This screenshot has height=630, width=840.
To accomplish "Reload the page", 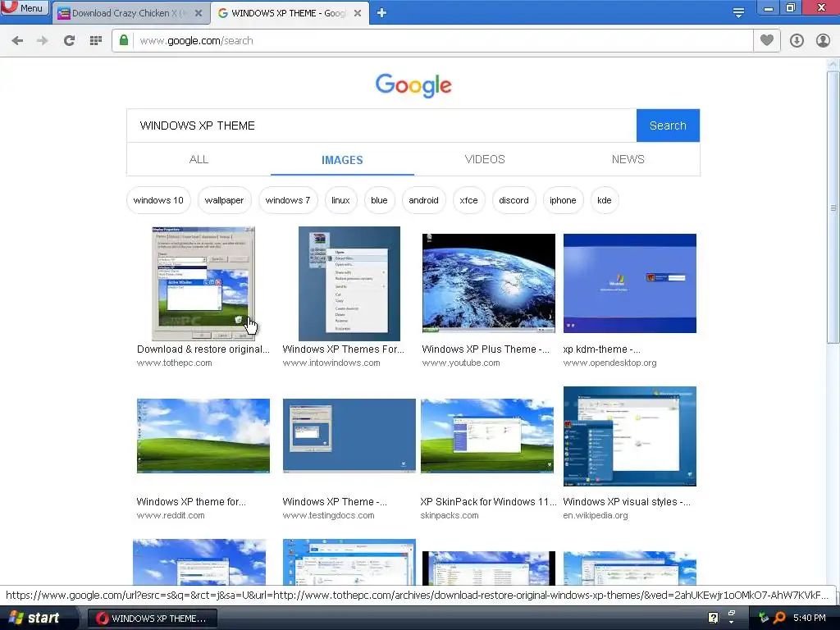I will tap(69, 41).
